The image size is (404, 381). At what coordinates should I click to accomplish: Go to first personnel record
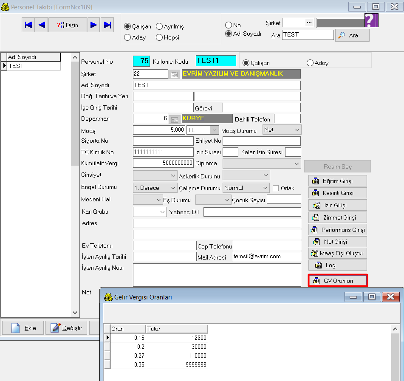tap(28, 25)
